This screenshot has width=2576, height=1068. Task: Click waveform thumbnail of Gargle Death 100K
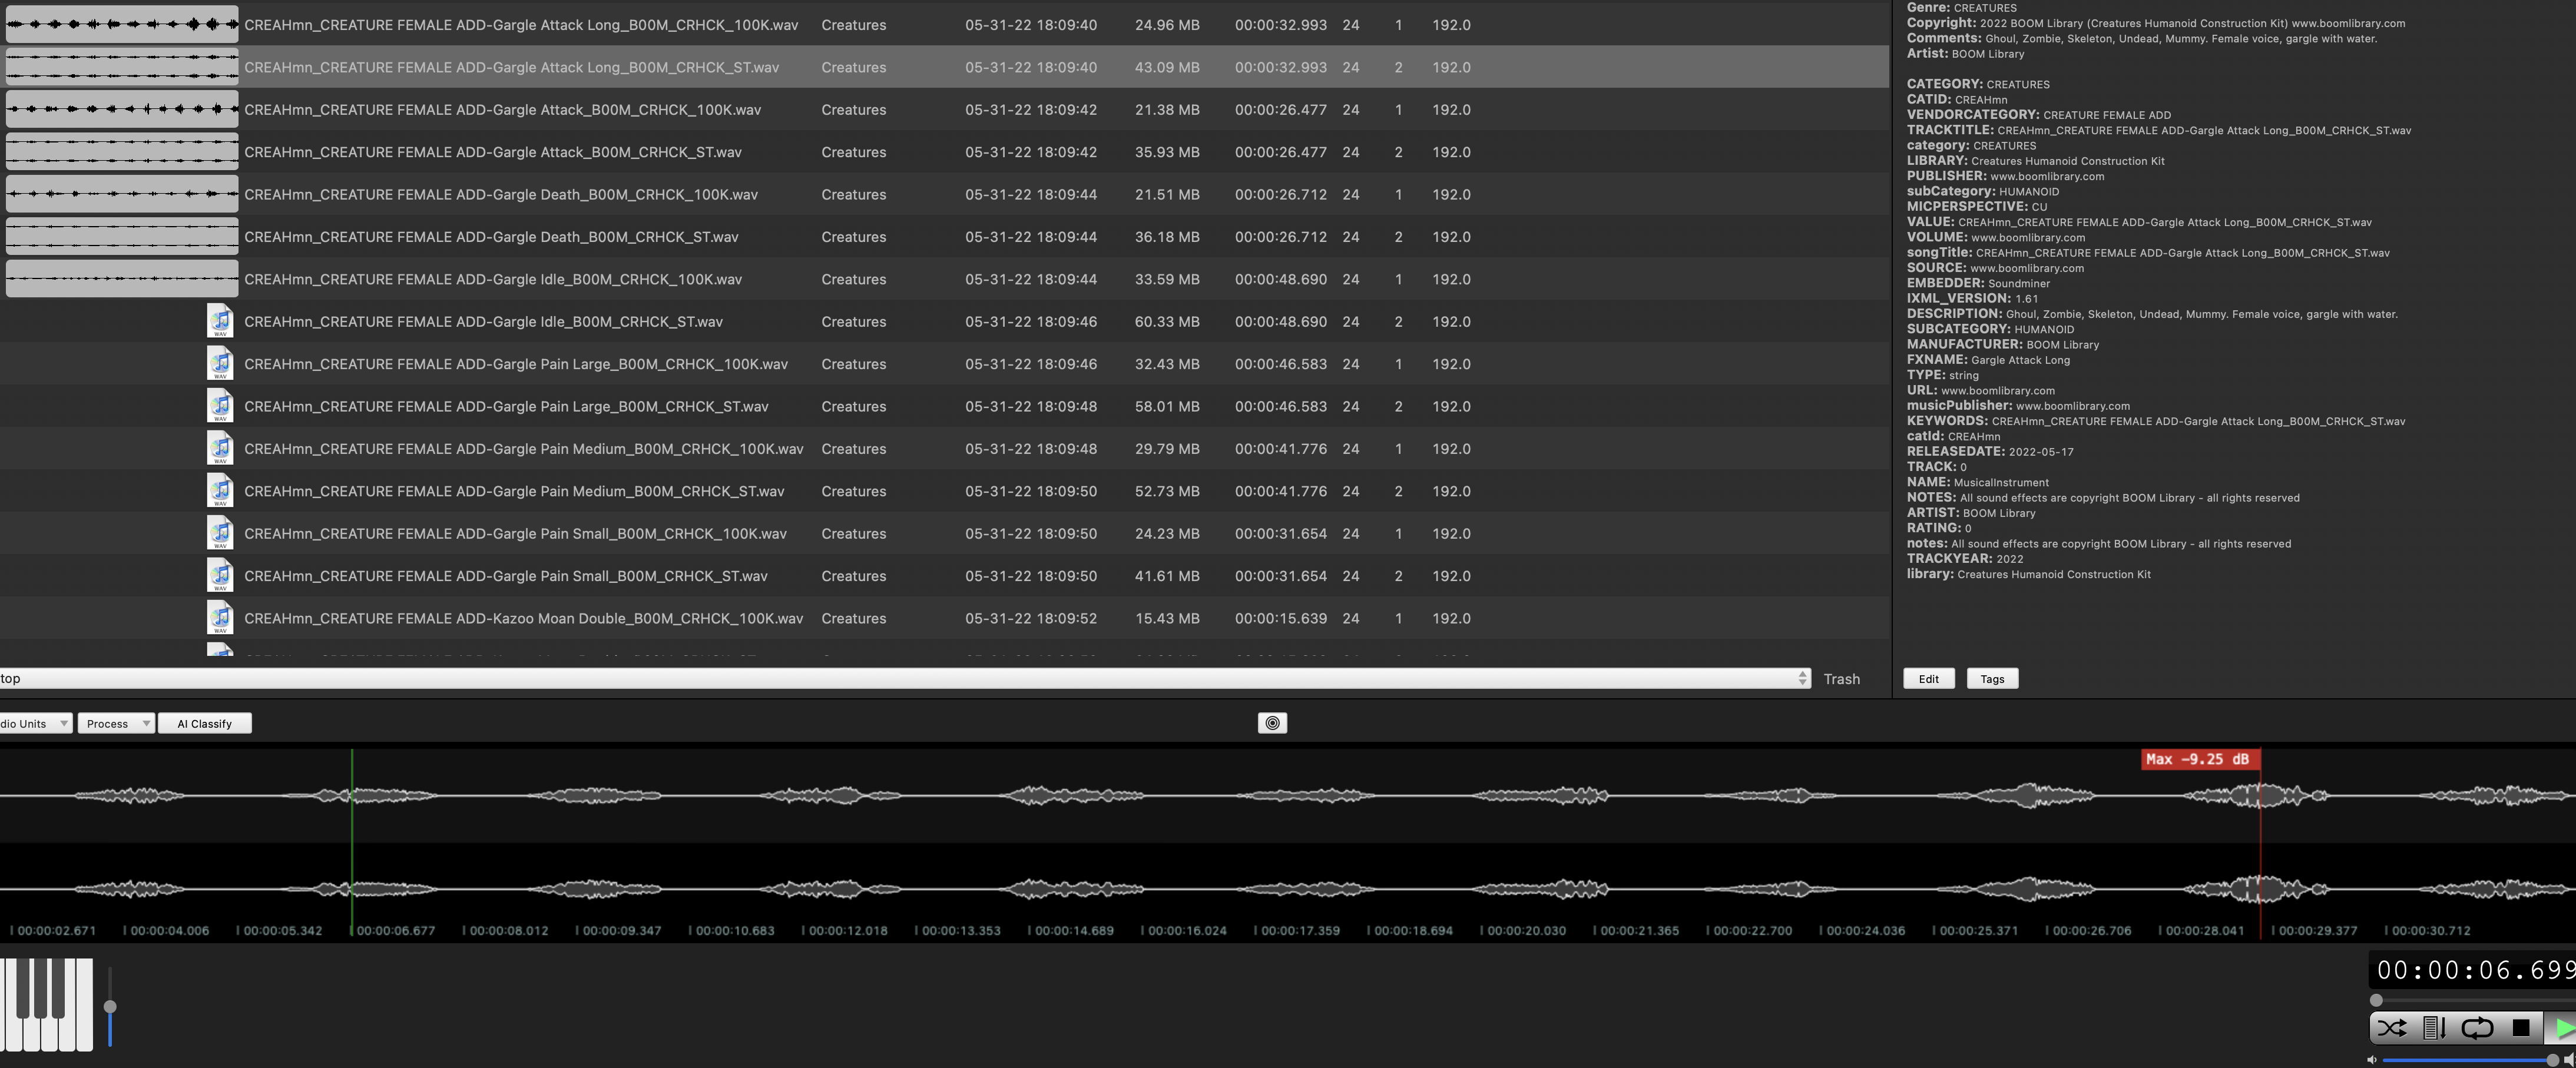(122, 194)
